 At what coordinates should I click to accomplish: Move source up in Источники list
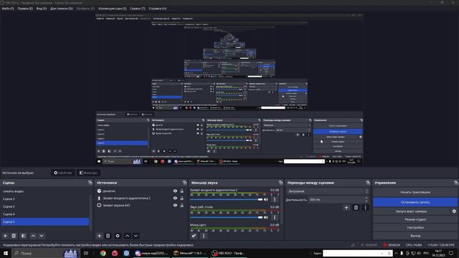point(128,236)
